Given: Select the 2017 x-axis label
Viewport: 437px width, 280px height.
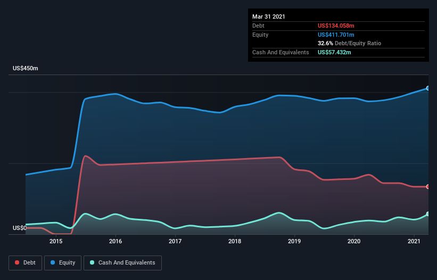Looking at the screenshot, I should coord(175,241).
